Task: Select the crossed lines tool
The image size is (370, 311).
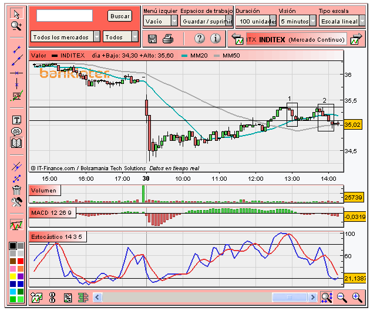Action: tap(16, 167)
